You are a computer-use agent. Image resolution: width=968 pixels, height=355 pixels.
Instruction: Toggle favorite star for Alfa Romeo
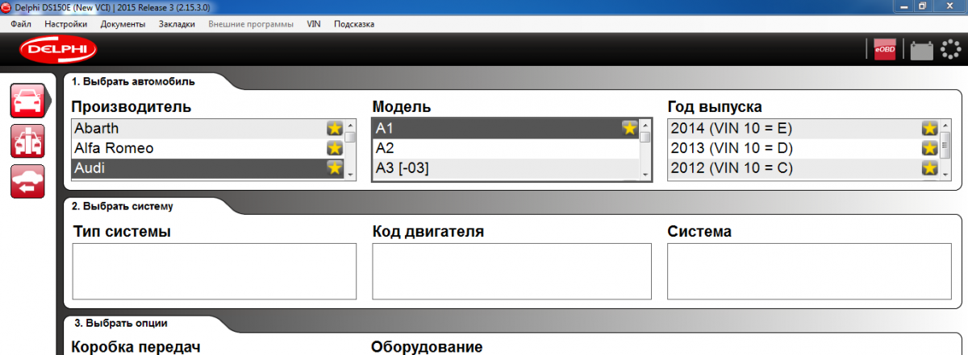335,148
